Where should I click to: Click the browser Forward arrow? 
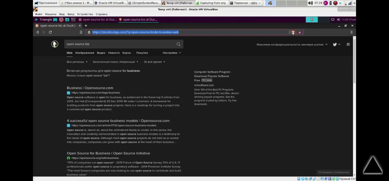click(x=44, y=32)
